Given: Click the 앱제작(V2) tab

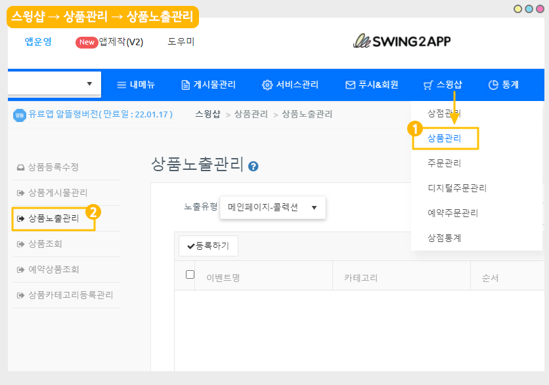Looking at the screenshot, I should pyautogui.click(x=110, y=42).
